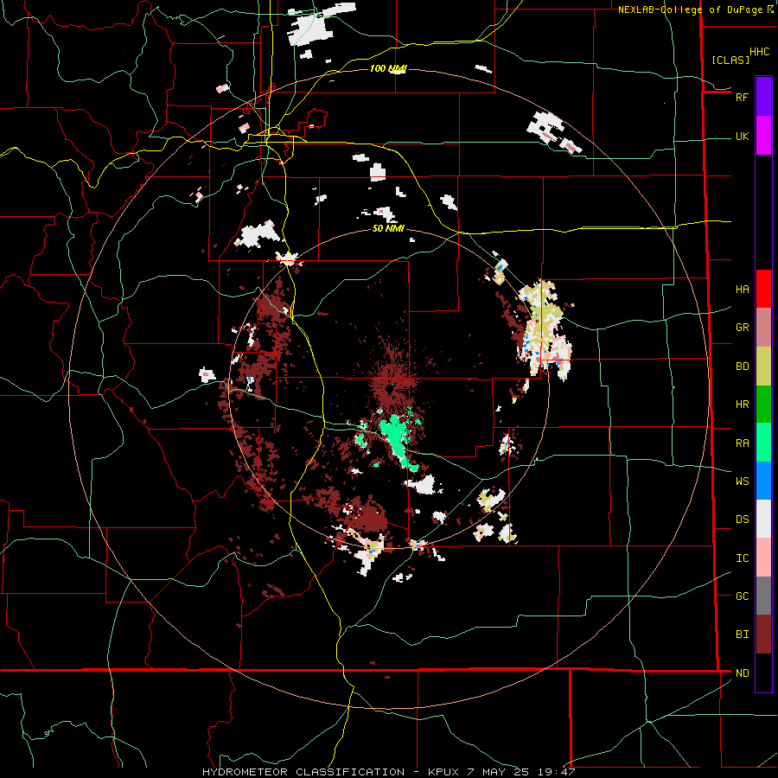Click the KPUX radar site identifier
Viewport: 778px width, 778px height.
click(x=444, y=772)
